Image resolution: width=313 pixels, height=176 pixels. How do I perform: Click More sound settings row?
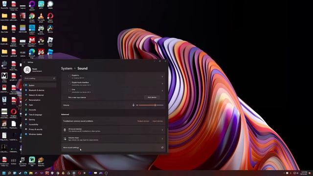point(113,148)
